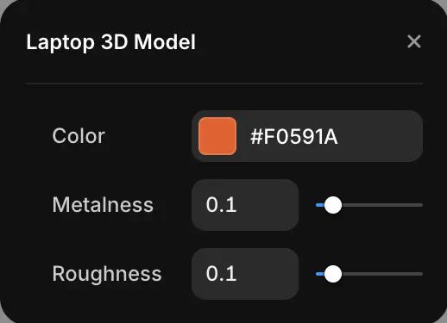Screen dimensions: 447x323
Task: Select the Metalness property label
Action: tap(103, 205)
